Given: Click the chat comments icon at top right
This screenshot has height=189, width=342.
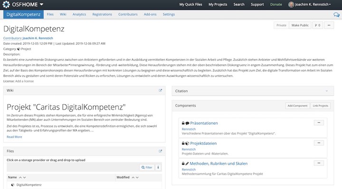Looking at the screenshot, I should [x=336, y=15].
